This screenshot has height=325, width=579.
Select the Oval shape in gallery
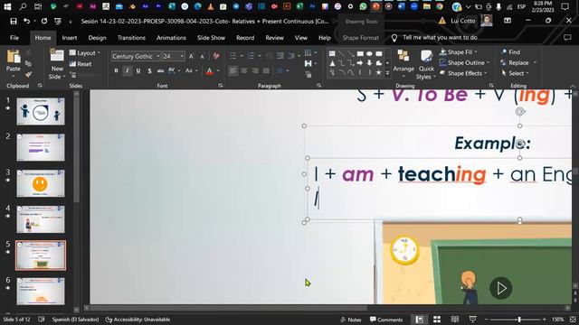369,54
